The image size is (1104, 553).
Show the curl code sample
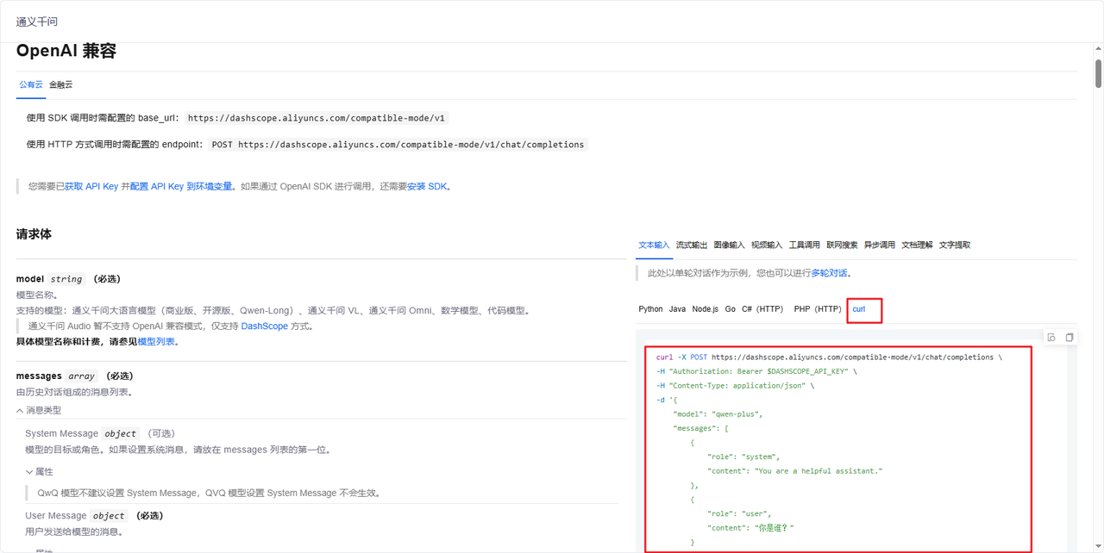[858, 309]
